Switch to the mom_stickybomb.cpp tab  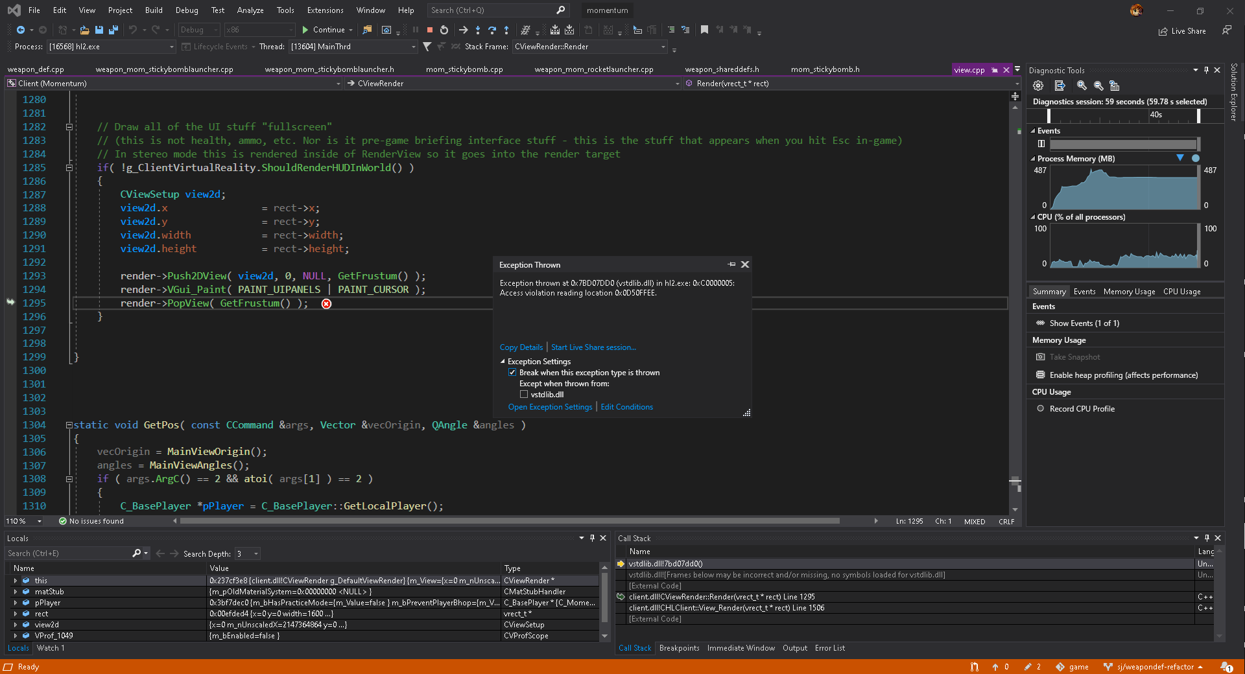point(464,69)
